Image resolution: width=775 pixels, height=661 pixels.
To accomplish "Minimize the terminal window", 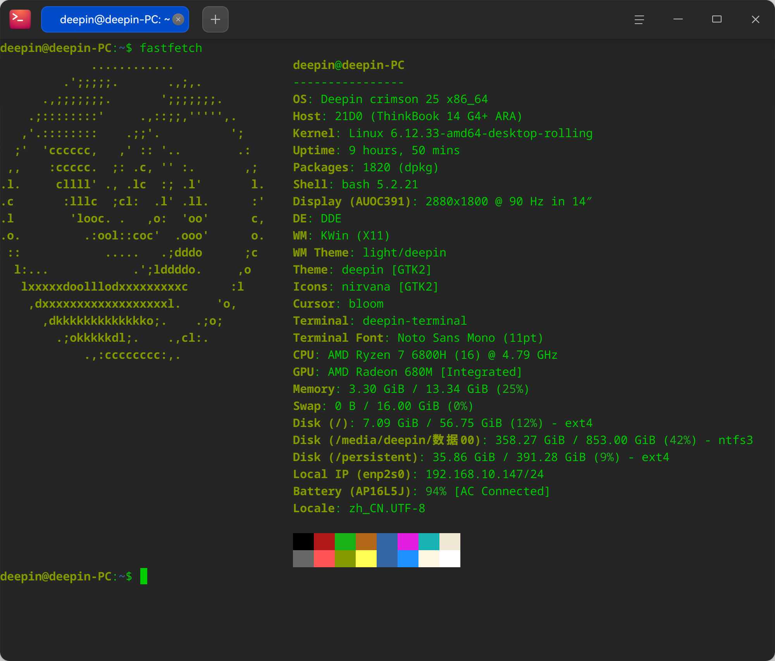I will point(678,19).
